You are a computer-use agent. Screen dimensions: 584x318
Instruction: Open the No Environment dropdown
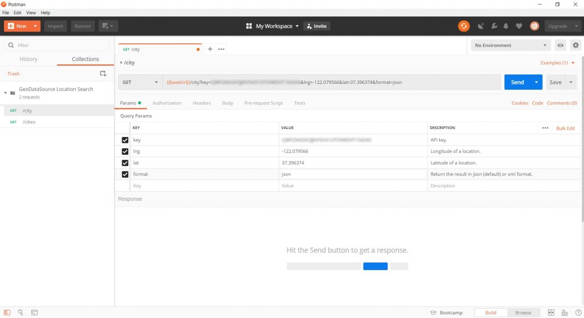coord(510,45)
